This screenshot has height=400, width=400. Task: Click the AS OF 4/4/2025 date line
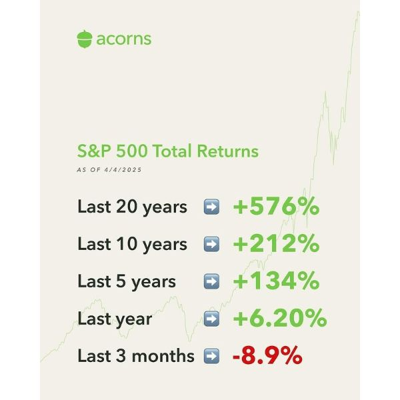click(109, 169)
